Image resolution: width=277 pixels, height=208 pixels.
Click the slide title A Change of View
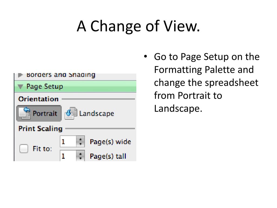pyautogui.click(x=138, y=26)
